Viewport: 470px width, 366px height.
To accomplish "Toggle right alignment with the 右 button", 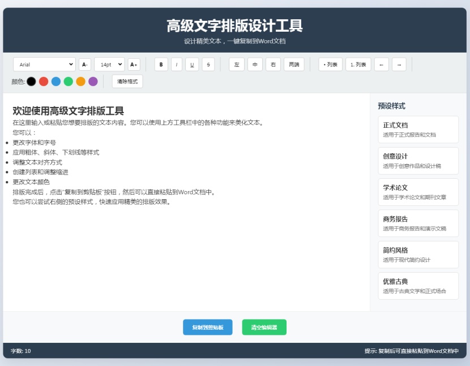I will click(274, 64).
